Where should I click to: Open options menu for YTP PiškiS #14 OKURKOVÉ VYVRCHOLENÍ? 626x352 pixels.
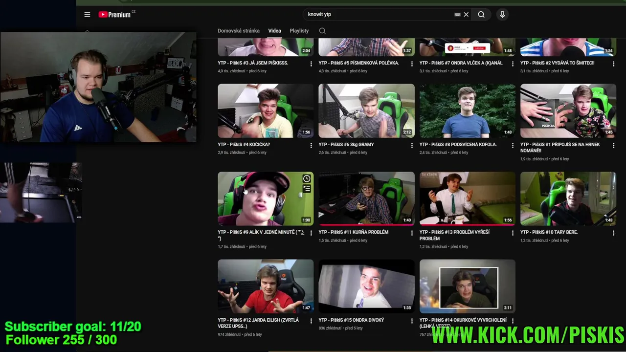click(513, 321)
